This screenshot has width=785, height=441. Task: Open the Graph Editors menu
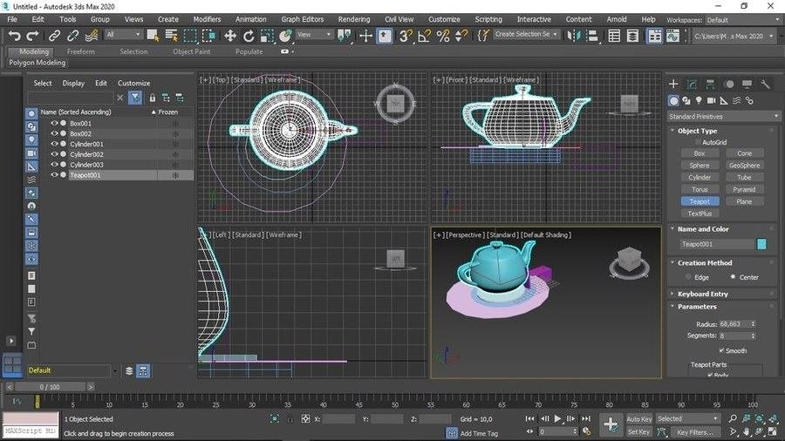tap(303, 19)
